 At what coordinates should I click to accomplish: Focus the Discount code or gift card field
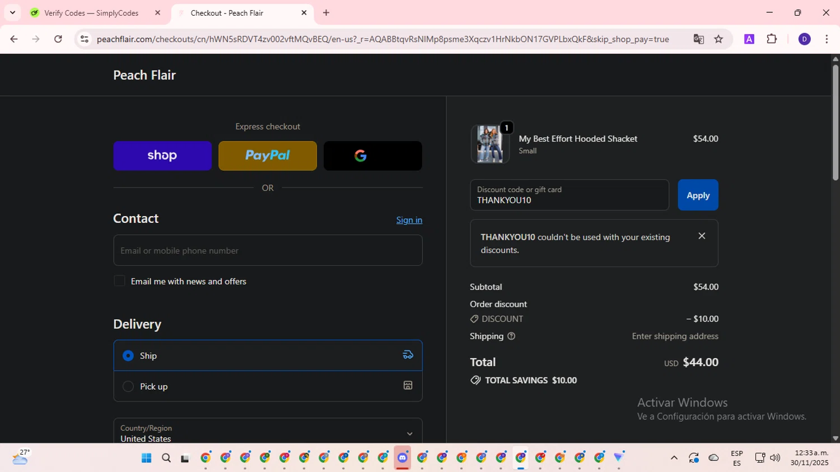570,195
